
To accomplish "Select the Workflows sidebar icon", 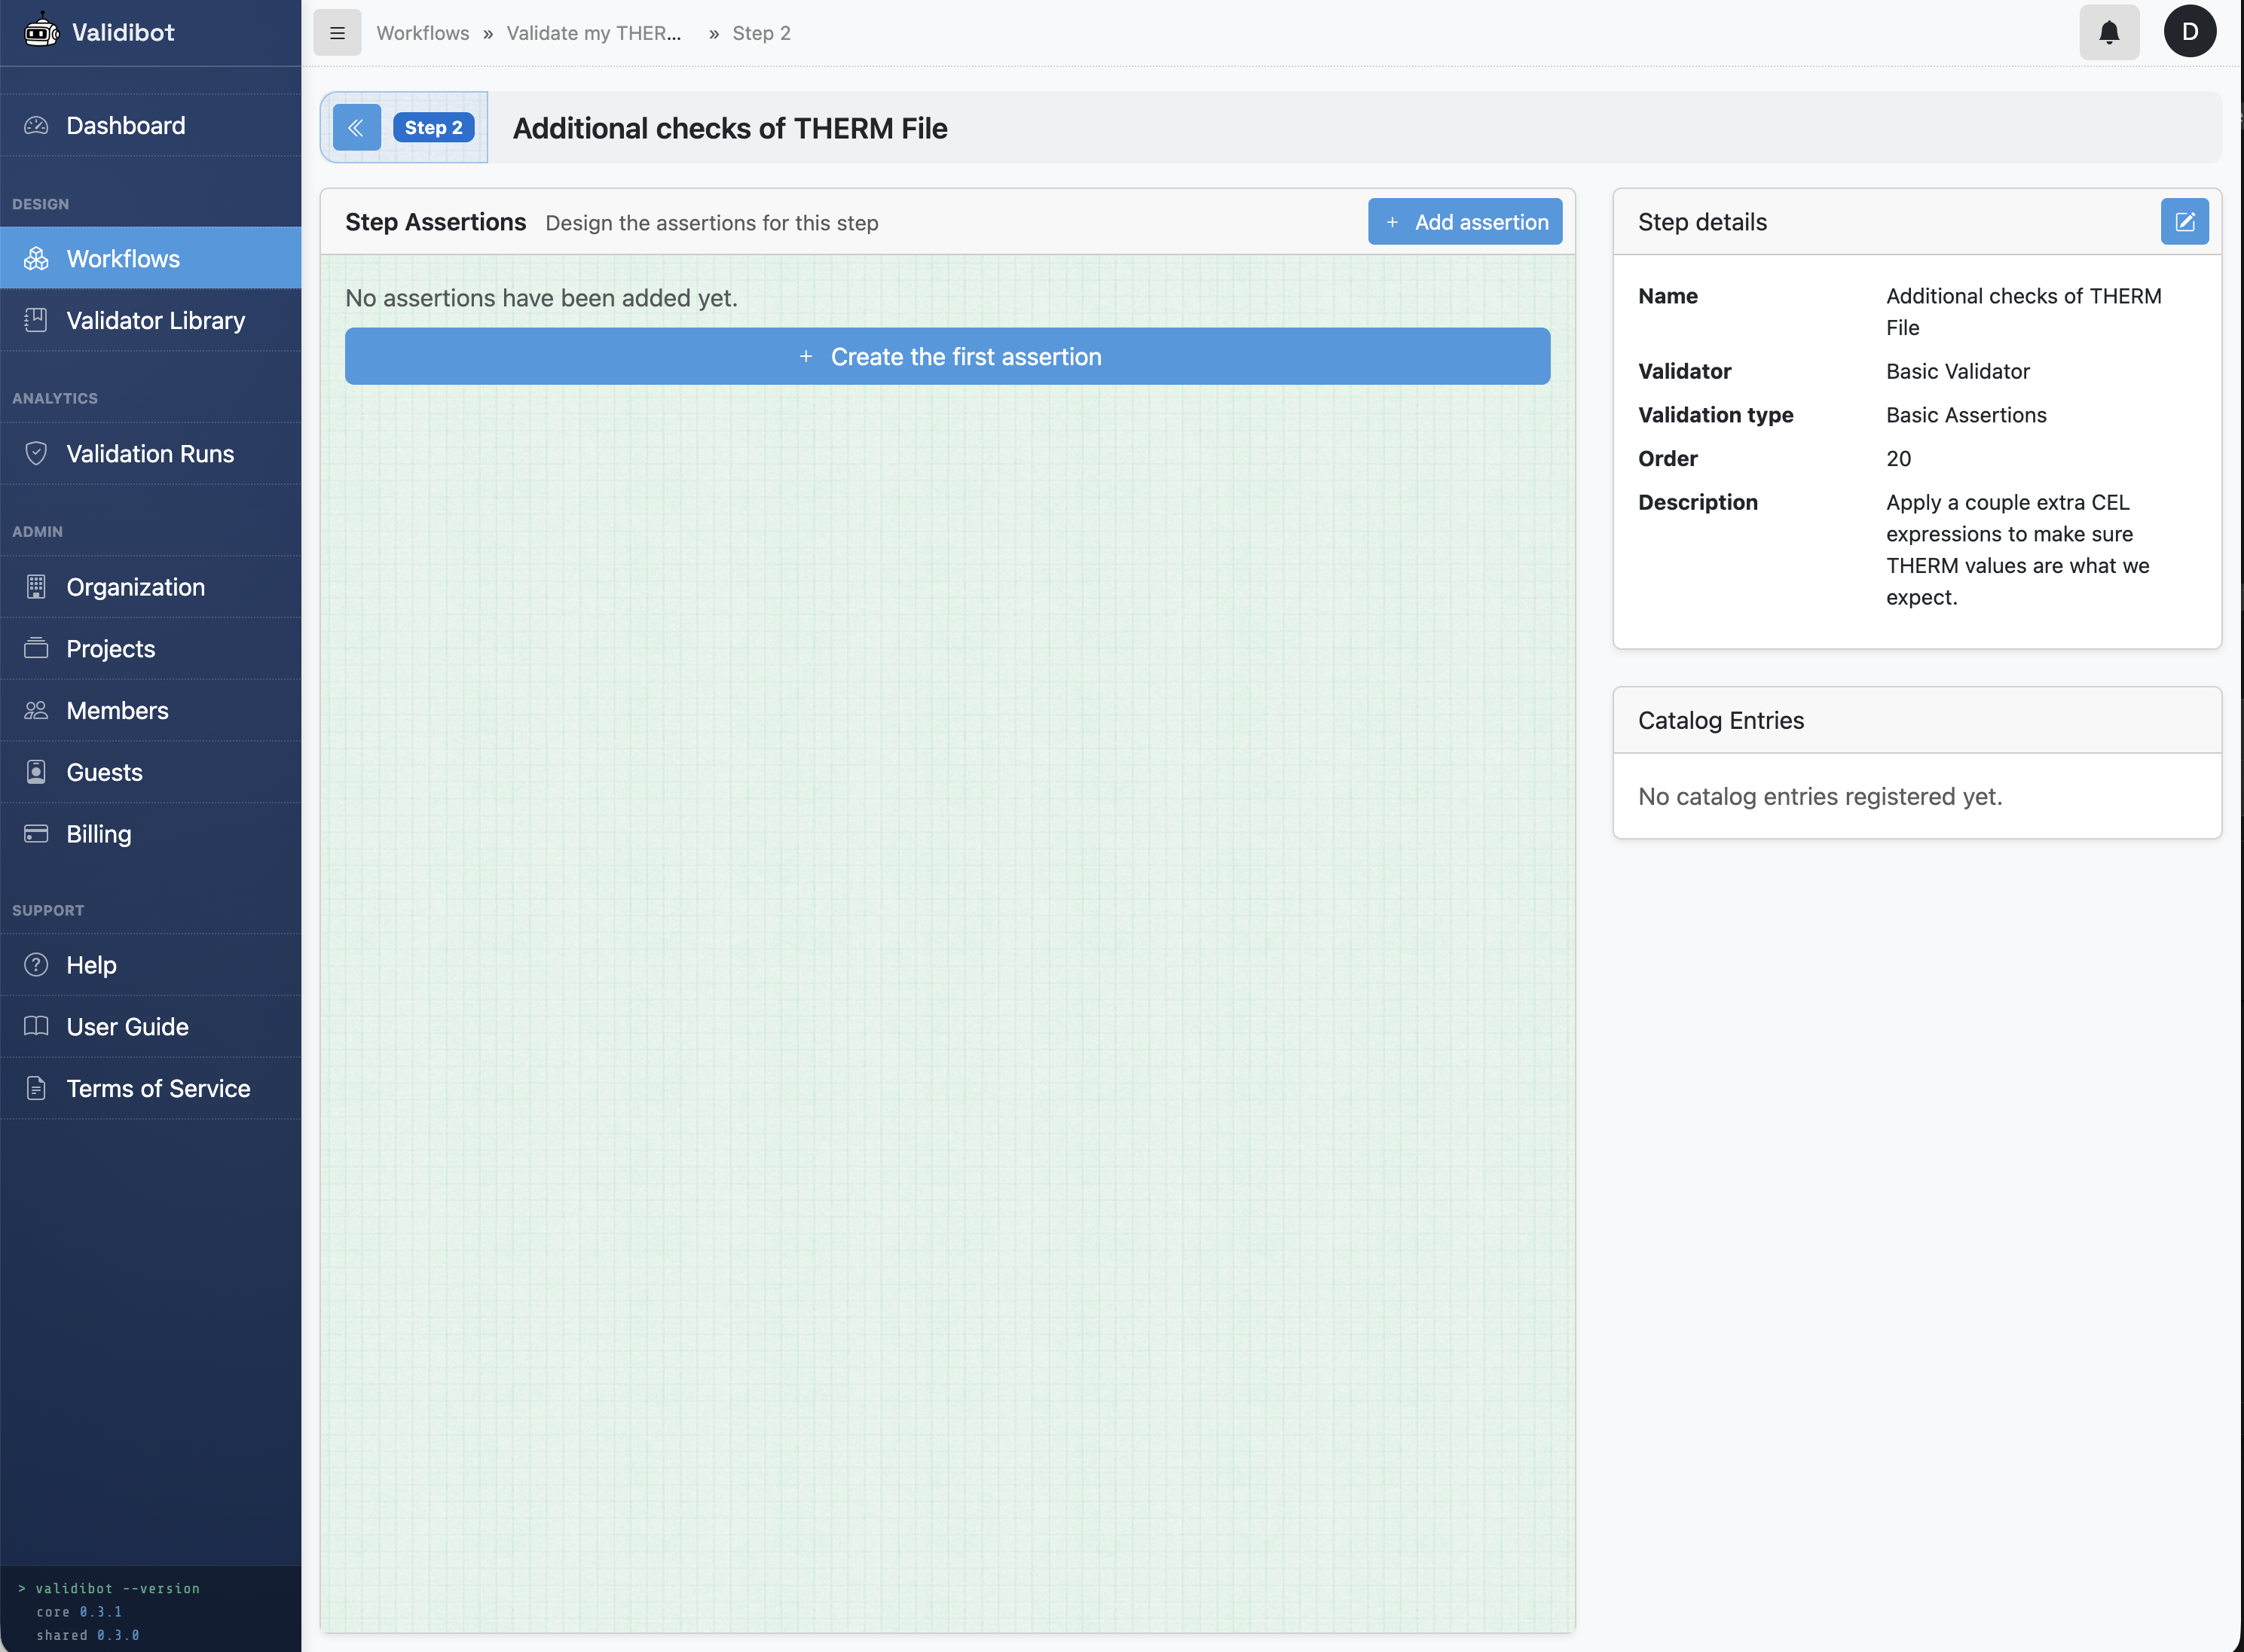I will tap(36, 258).
